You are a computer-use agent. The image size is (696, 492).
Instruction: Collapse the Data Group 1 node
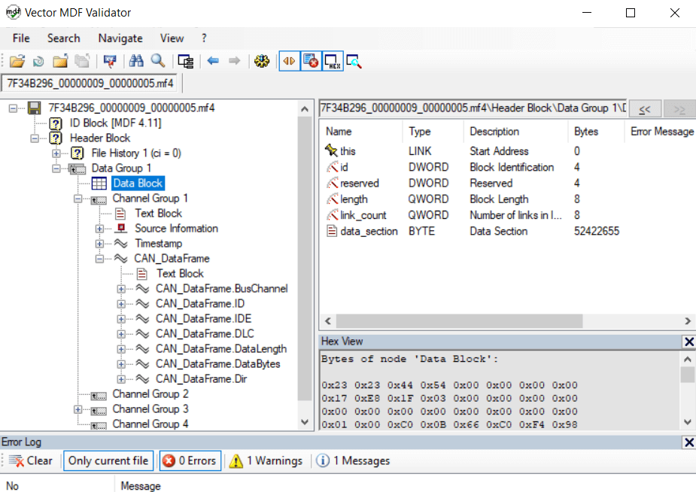(x=56, y=169)
